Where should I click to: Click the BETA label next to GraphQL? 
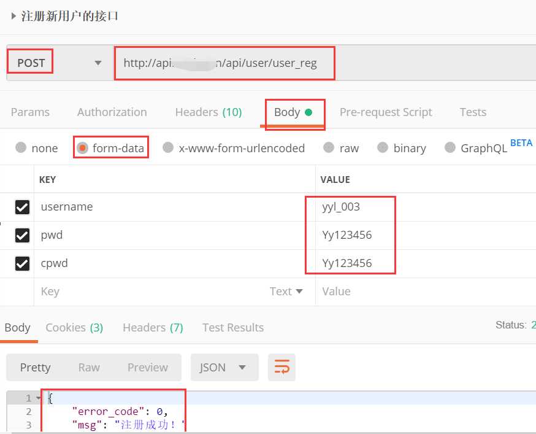pyautogui.click(x=521, y=143)
